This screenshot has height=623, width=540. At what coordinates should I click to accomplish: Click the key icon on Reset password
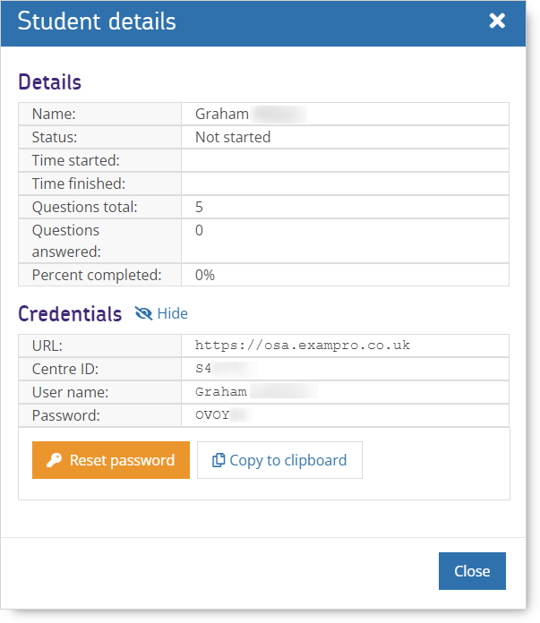coord(54,460)
